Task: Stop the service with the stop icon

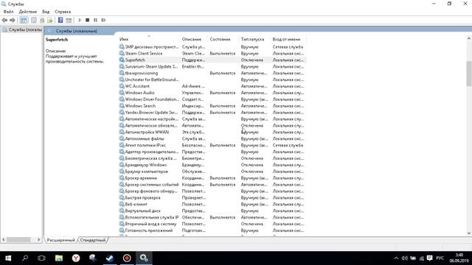Action: pos(87,20)
